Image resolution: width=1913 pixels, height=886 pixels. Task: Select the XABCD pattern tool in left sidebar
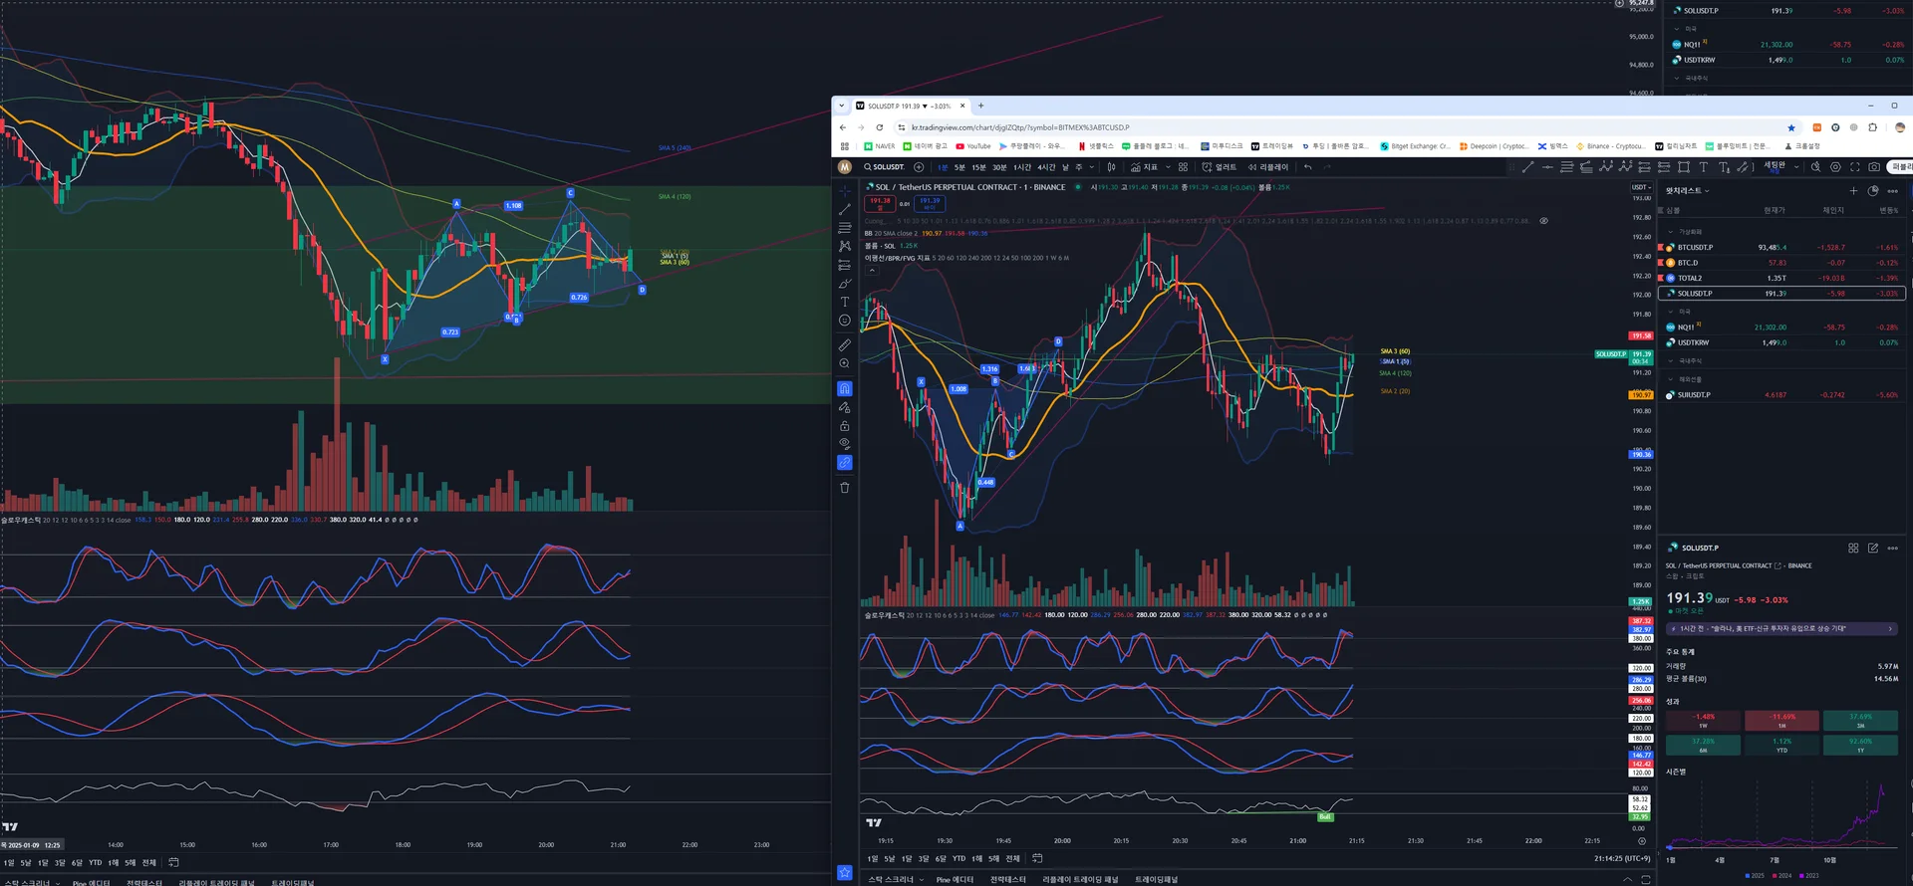[x=845, y=246]
